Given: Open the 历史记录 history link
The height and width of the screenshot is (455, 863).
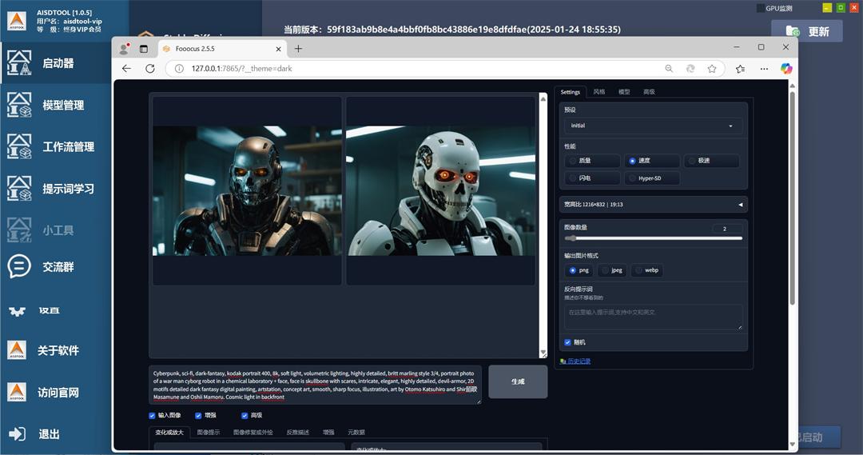Looking at the screenshot, I should coord(579,361).
